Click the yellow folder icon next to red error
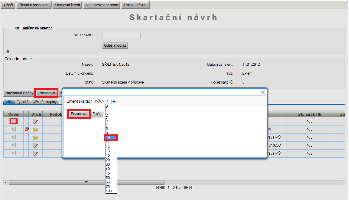Viewport: 349px width, 201px height. click(35, 129)
